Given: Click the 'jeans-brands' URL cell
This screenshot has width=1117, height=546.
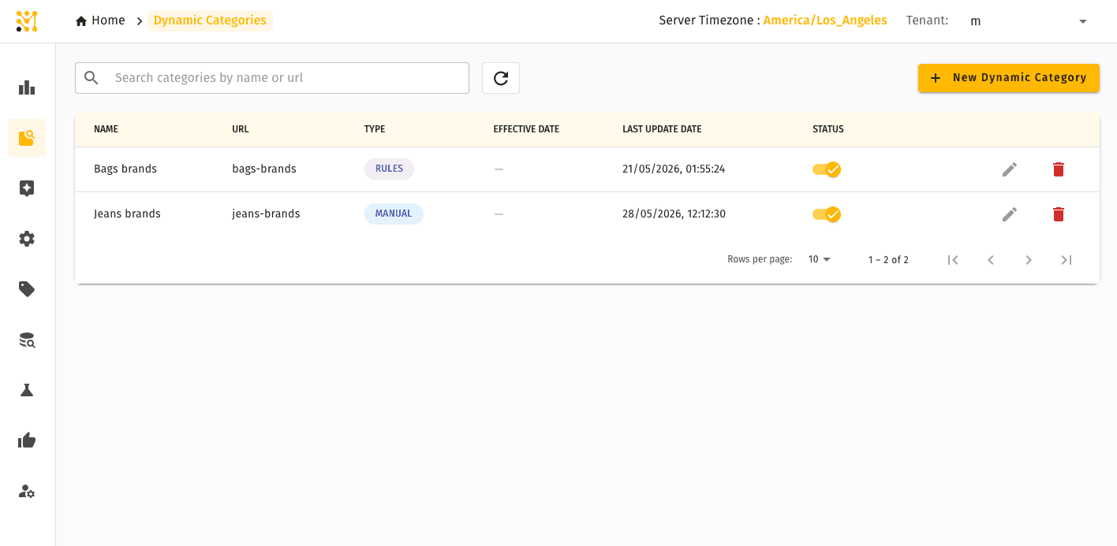Looking at the screenshot, I should point(266,214).
